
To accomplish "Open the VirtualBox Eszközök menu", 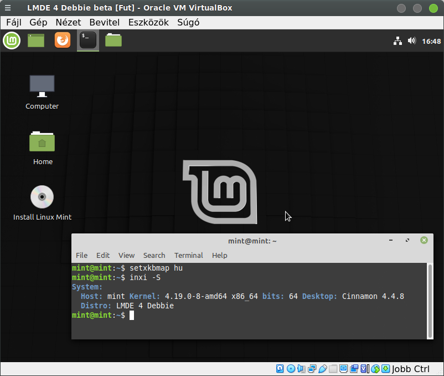I will click(x=148, y=22).
